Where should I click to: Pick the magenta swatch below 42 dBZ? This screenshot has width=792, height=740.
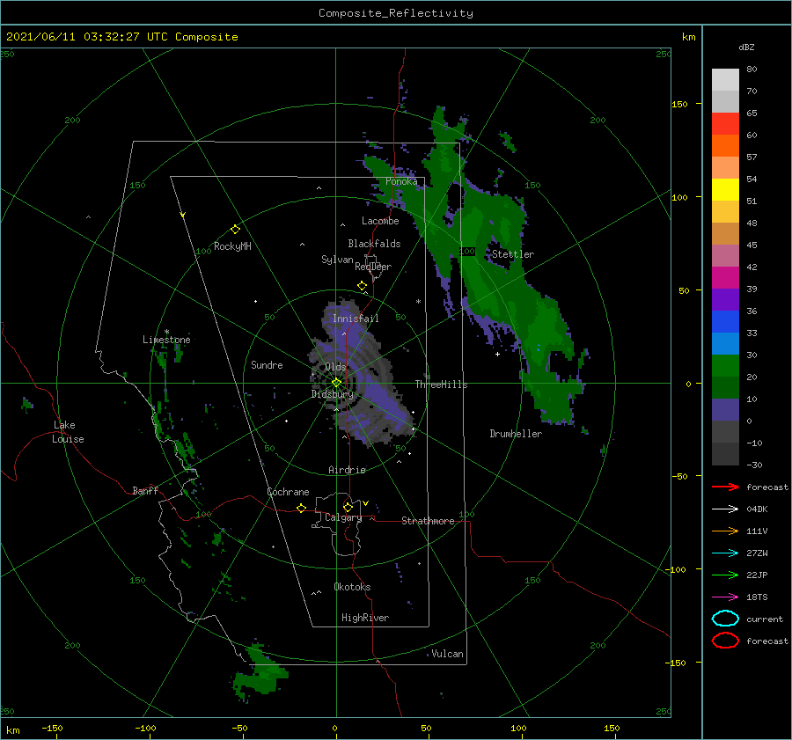click(x=725, y=278)
